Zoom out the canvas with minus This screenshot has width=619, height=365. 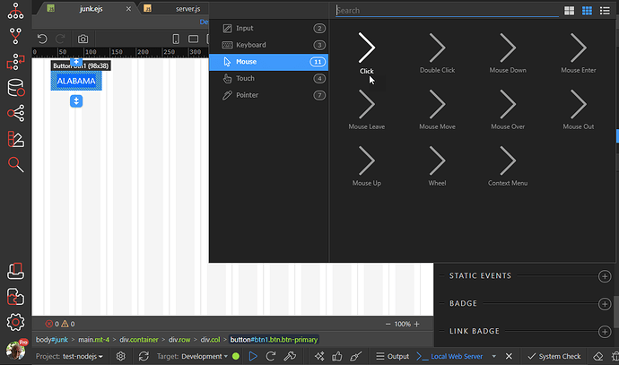tap(388, 324)
